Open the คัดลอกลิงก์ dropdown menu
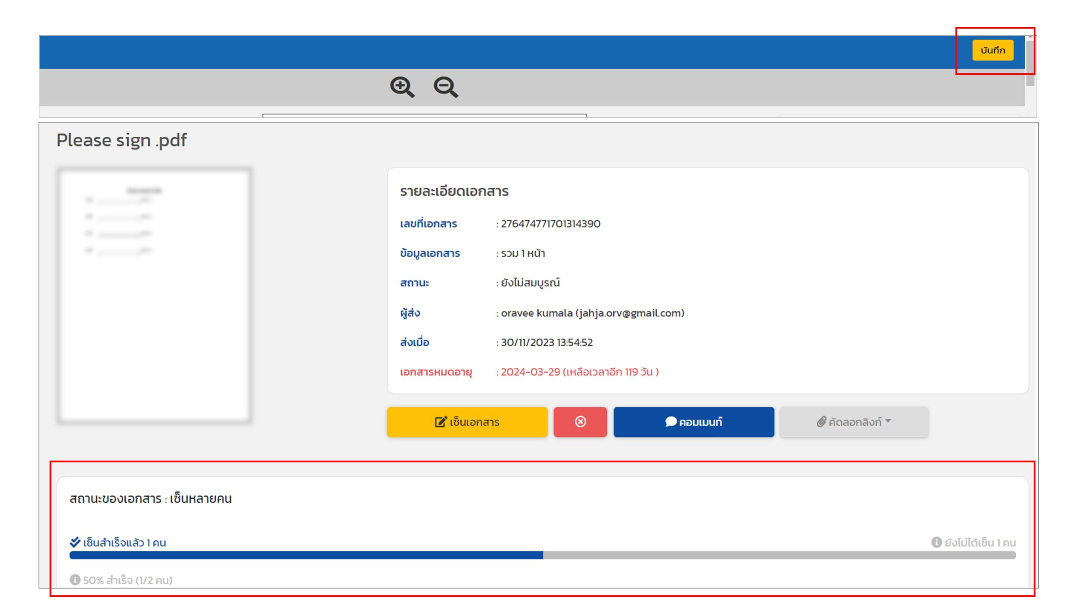Screen dimensions: 1090x608 [x=854, y=422]
